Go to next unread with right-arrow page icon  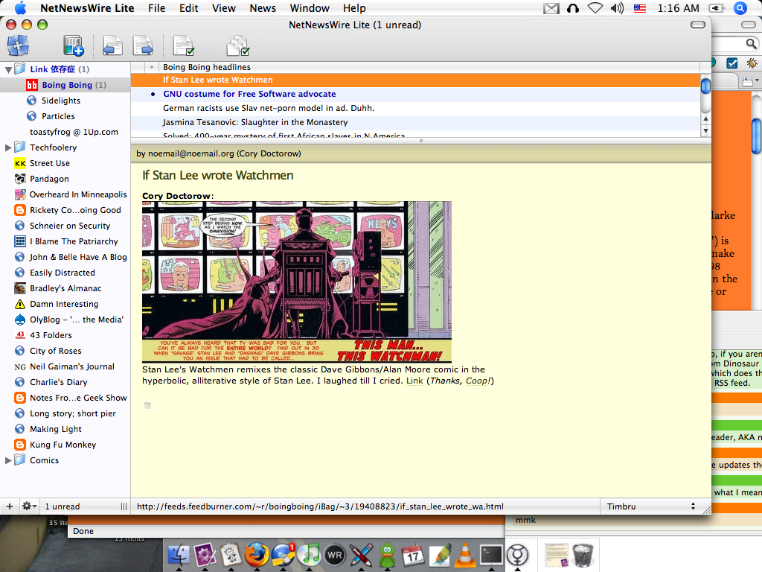(x=143, y=45)
